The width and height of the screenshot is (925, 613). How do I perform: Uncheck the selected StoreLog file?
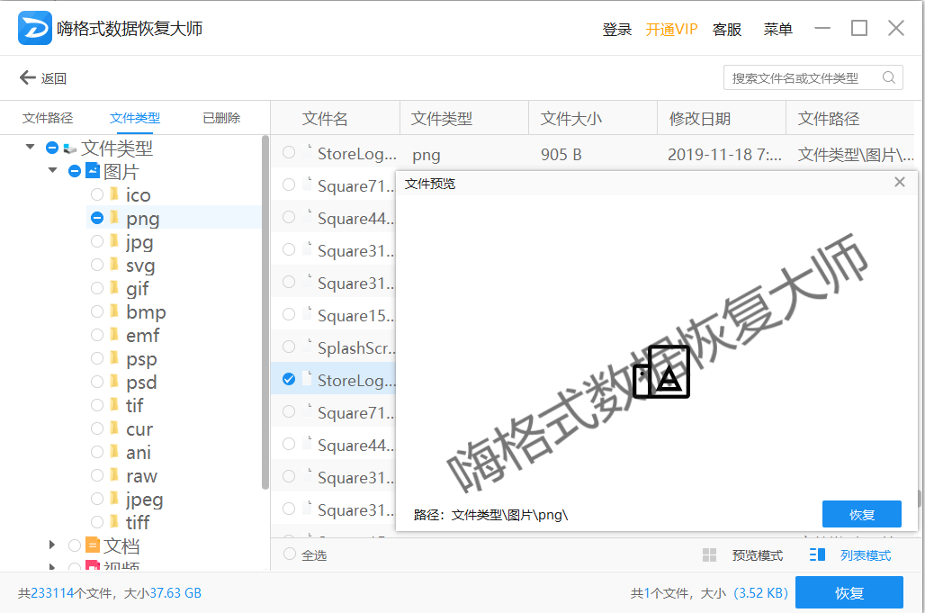coord(289,379)
